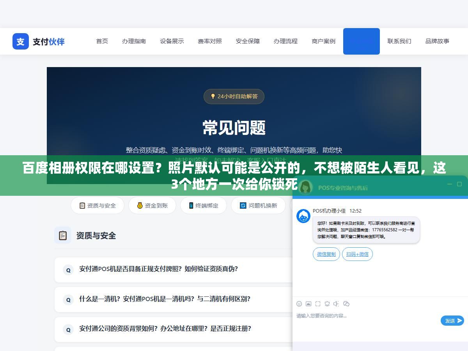Click the 常见问题 heading text
468x351 pixels.
pos(234,128)
